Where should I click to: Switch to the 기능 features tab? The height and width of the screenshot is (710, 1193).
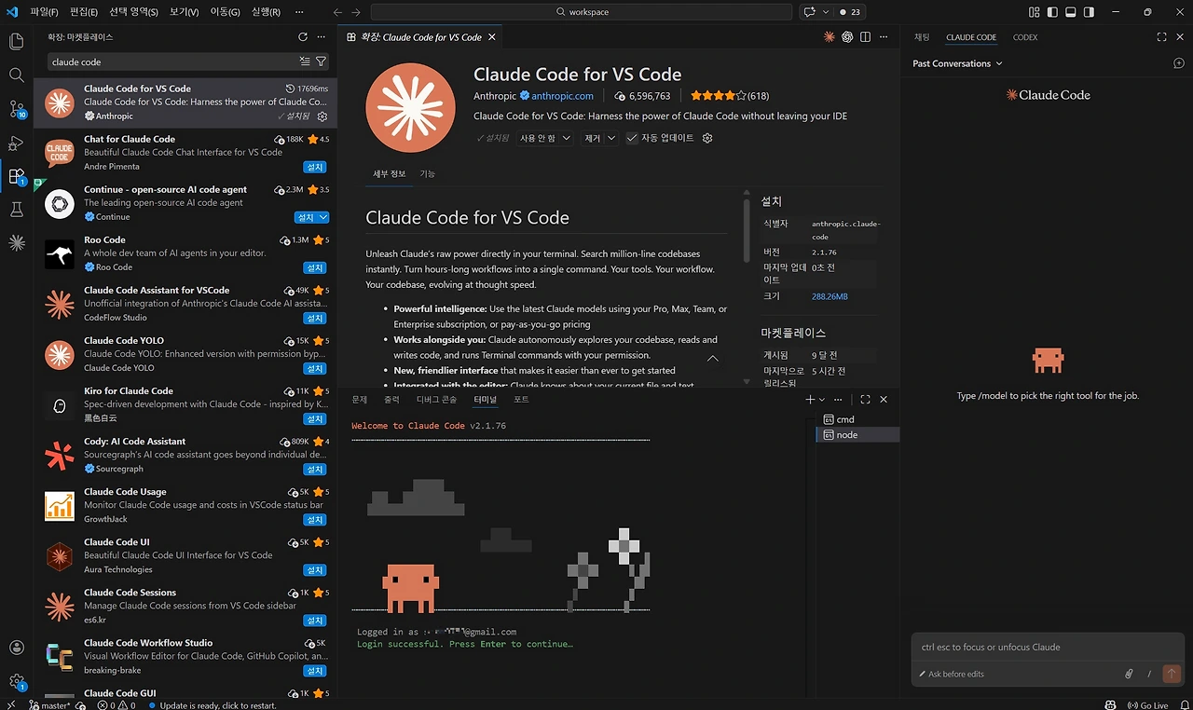(x=428, y=173)
